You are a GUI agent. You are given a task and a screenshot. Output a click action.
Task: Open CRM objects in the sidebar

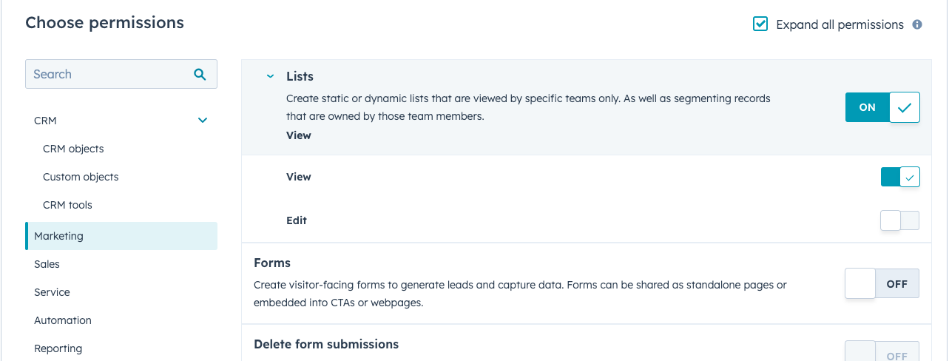tap(73, 149)
